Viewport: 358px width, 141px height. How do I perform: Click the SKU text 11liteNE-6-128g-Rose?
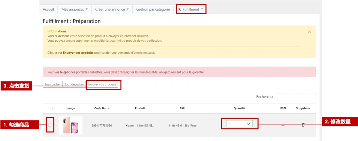coord(182,125)
